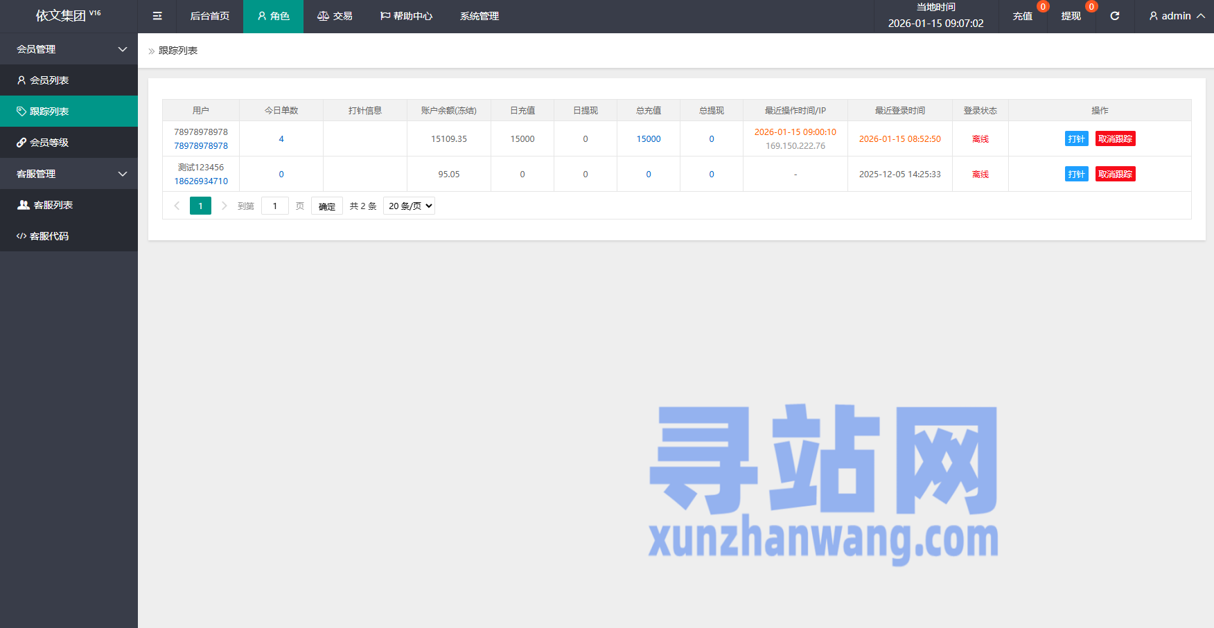1214x628 pixels.
Task: Open 会员等级 in the sidebar
Action: click(x=49, y=143)
